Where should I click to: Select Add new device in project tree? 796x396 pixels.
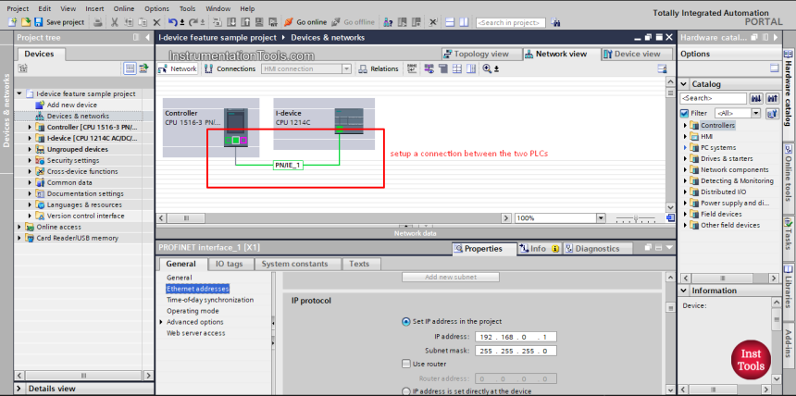71,105
